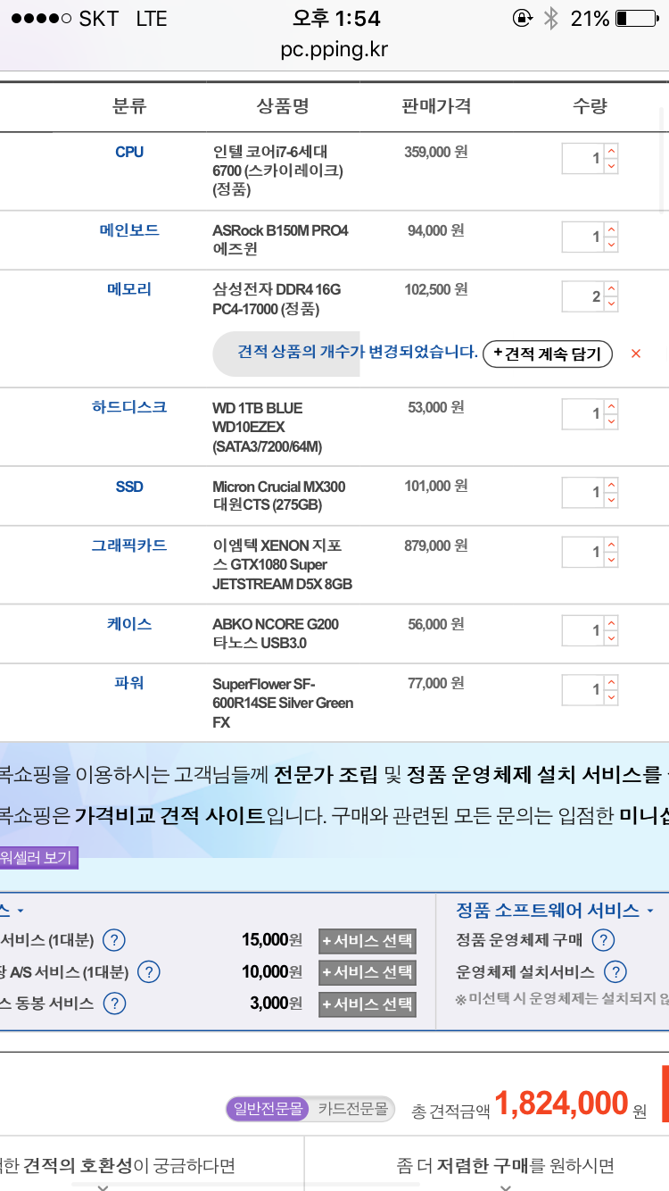
Task: Open the CPU category link
Action: click(x=129, y=152)
